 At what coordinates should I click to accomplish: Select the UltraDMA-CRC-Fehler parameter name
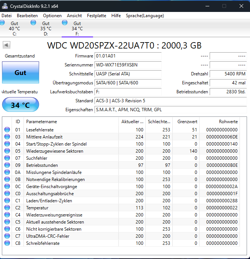point(47,236)
